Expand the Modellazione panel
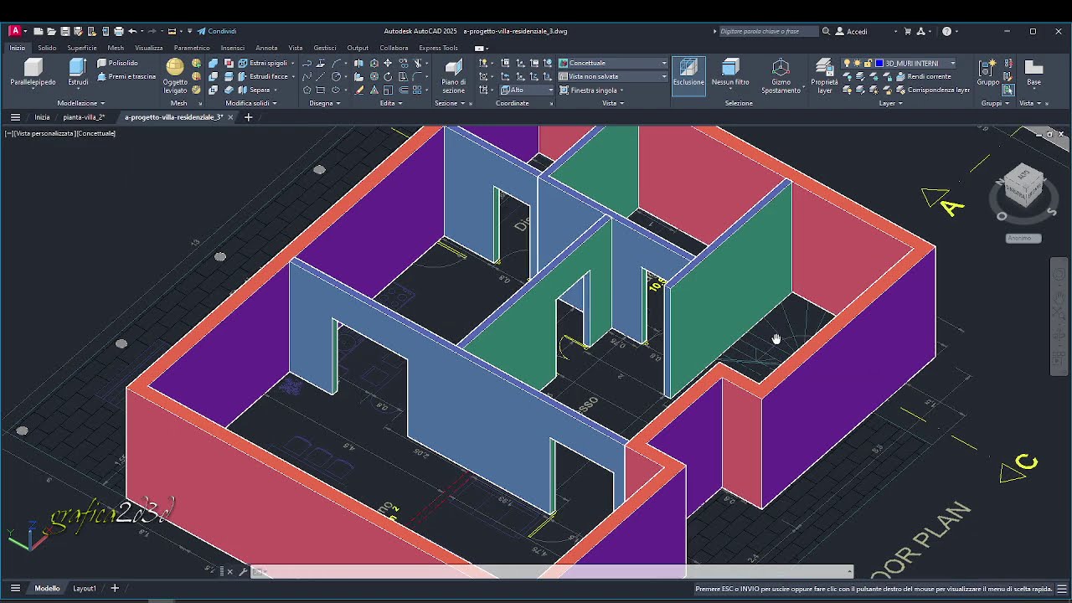This screenshot has height=603, width=1072. pyautogui.click(x=80, y=103)
